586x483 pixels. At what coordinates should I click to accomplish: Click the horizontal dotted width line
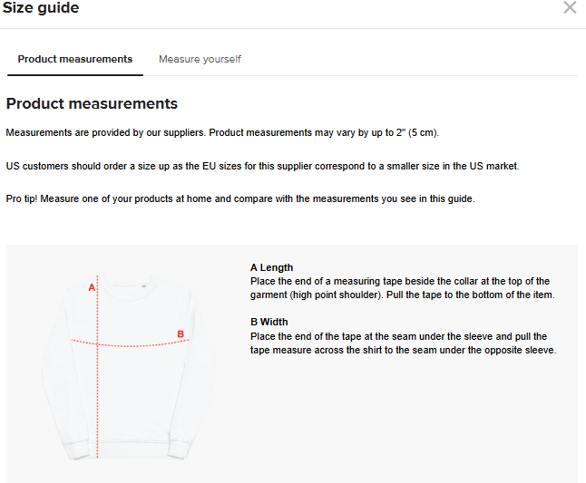[x=136, y=344]
